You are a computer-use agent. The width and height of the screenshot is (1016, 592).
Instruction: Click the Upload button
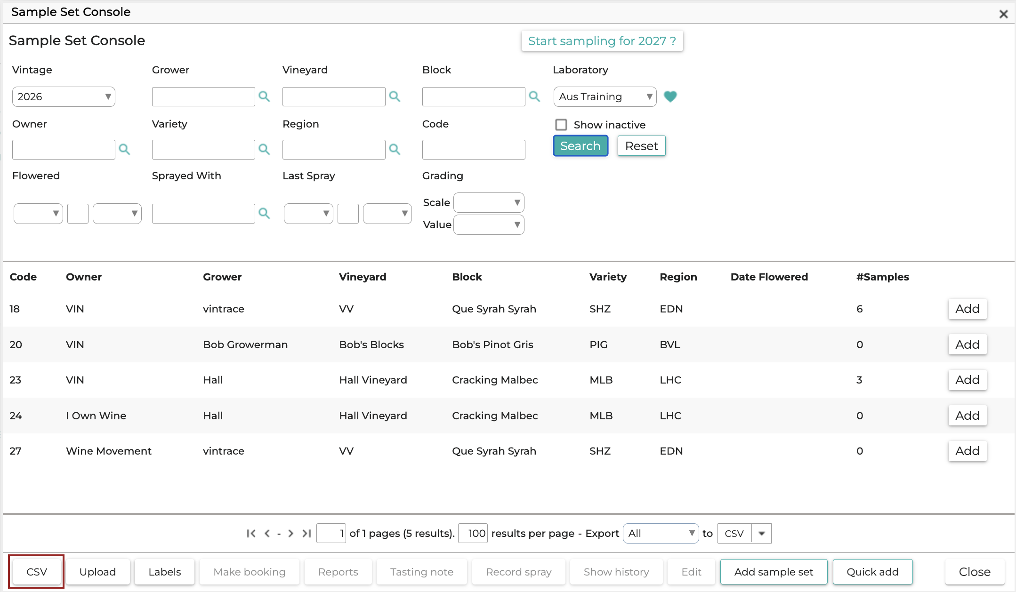coord(97,572)
